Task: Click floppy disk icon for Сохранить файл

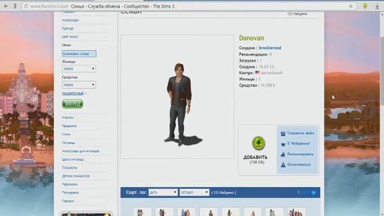Action: [283, 133]
